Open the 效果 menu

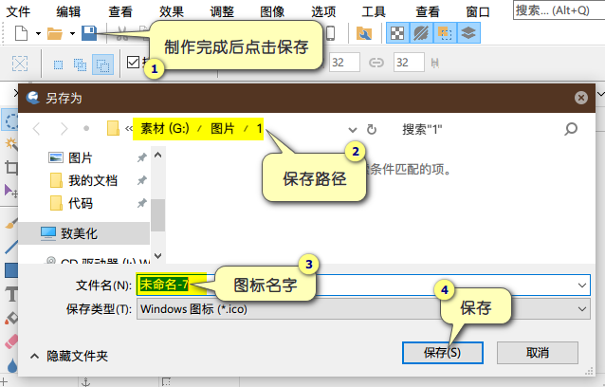tap(172, 11)
